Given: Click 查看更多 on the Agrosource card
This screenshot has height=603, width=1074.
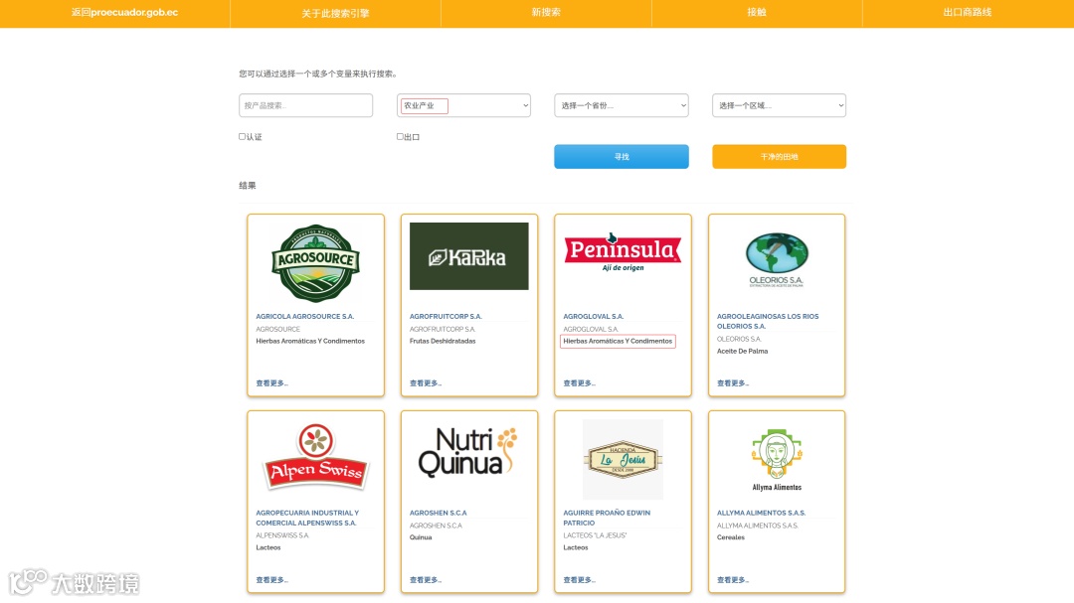Looking at the screenshot, I should pyautogui.click(x=271, y=383).
